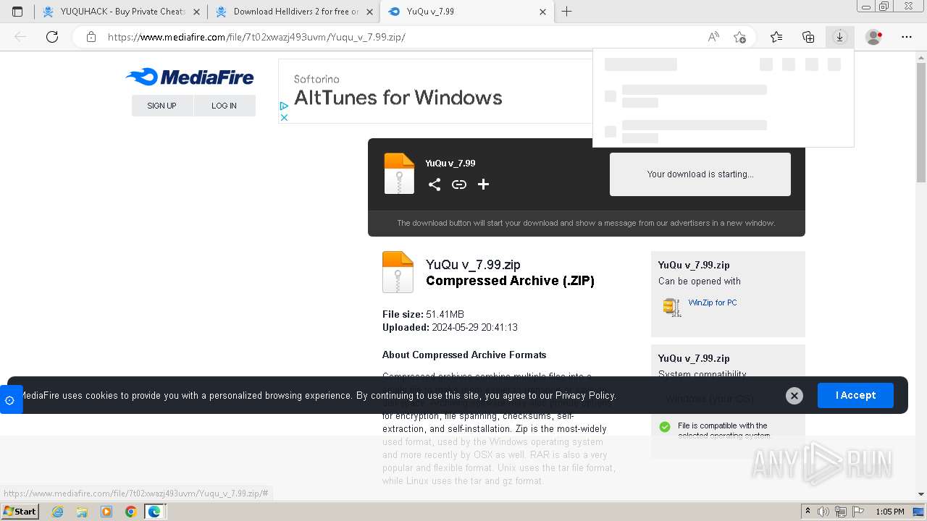Open Read aloud feature
The image size is (927, 521).
[713, 37]
